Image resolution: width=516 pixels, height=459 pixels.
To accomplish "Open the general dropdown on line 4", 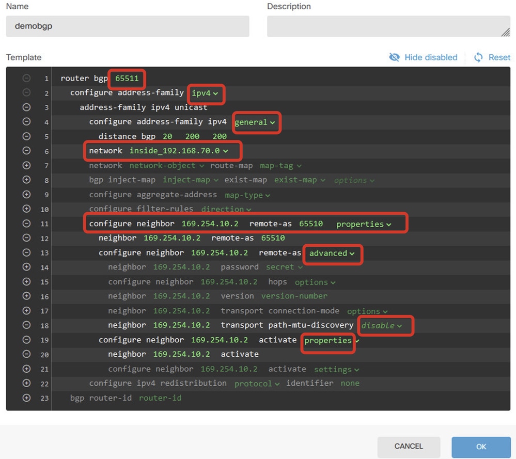I will (x=254, y=122).
